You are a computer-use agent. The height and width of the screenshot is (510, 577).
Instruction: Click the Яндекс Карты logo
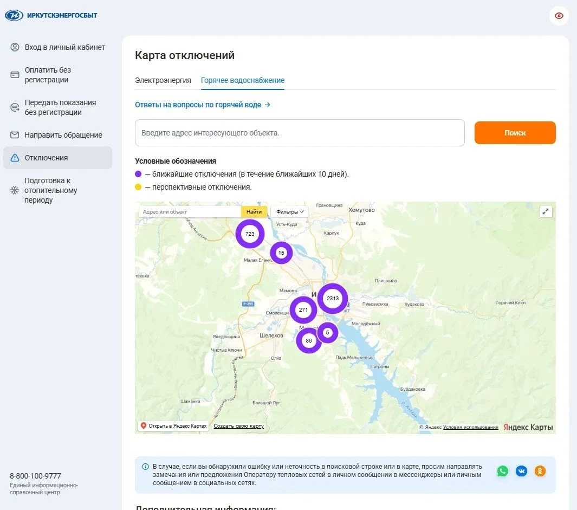tap(528, 427)
